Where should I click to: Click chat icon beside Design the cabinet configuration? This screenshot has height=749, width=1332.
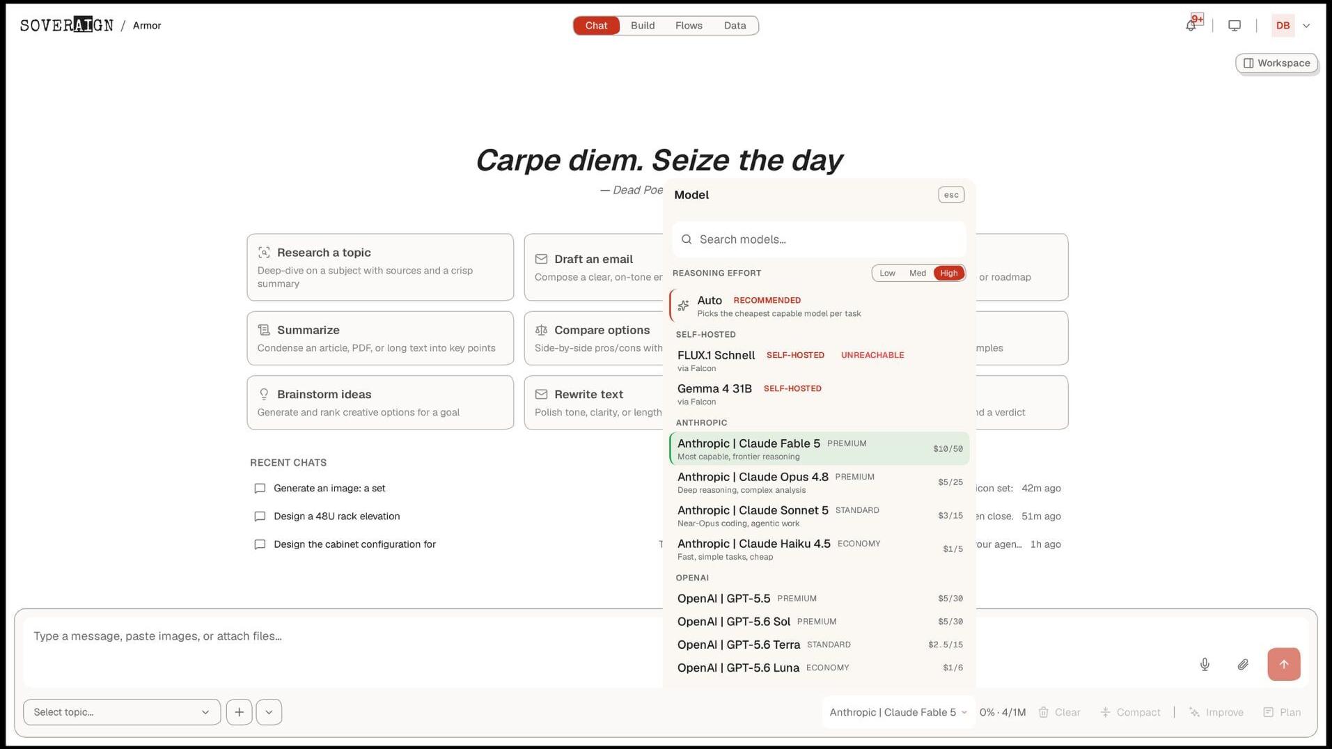tap(260, 544)
